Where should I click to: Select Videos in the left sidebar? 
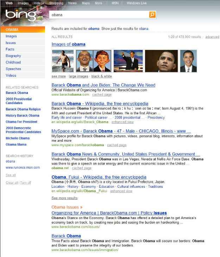[11, 75]
